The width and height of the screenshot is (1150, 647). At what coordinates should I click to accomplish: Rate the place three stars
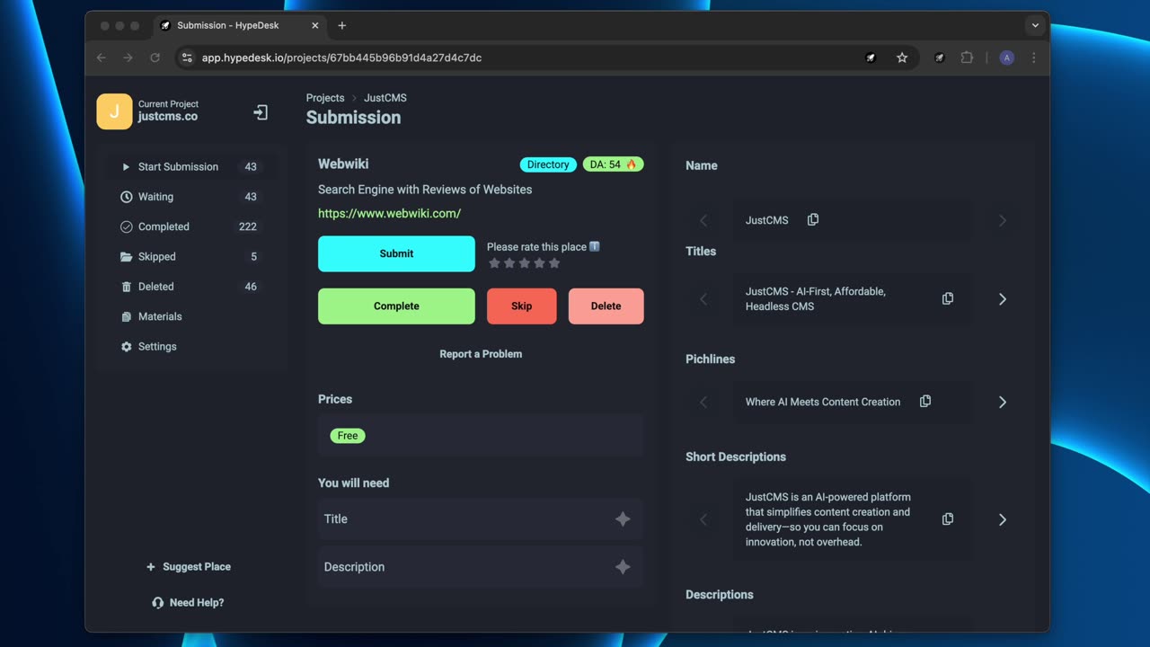(x=524, y=263)
